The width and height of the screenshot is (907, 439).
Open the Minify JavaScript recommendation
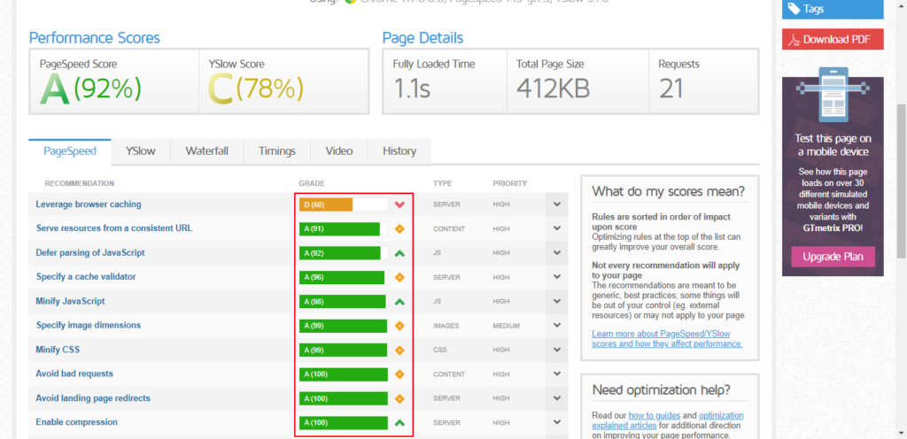tap(71, 301)
